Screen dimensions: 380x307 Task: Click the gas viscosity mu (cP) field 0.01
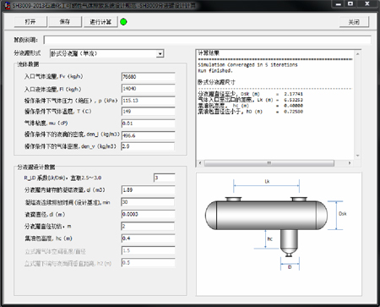click(x=149, y=123)
